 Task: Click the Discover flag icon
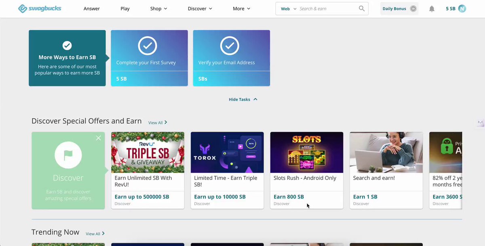(x=68, y=155)
